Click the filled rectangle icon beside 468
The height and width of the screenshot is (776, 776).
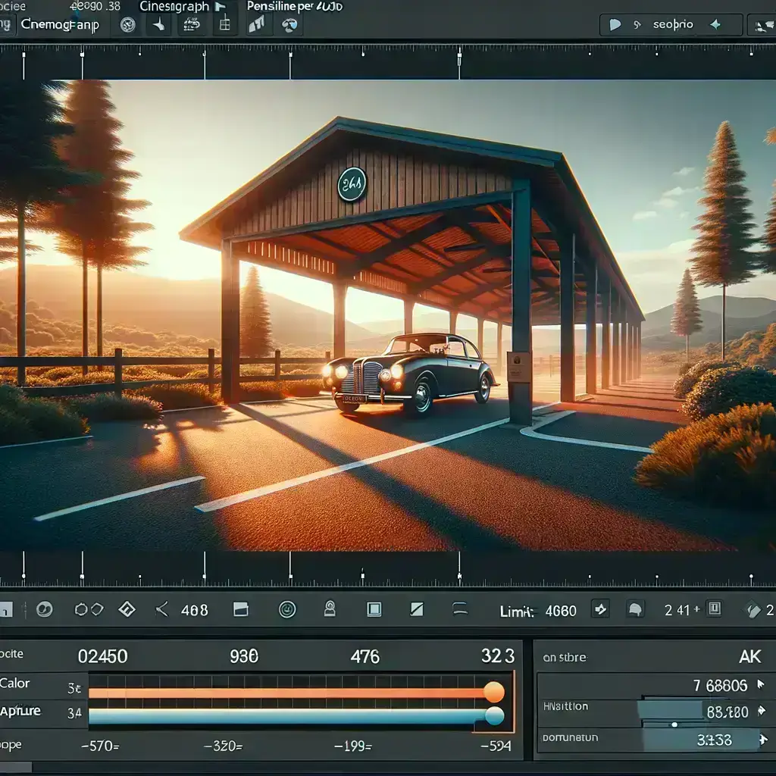241,609
